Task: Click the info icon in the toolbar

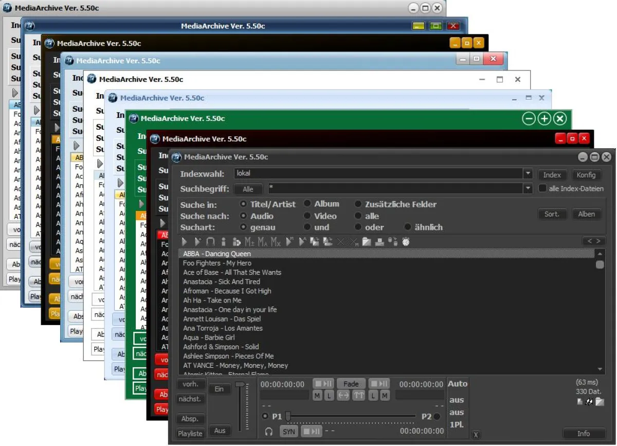Action: click(x=223, y=241)
